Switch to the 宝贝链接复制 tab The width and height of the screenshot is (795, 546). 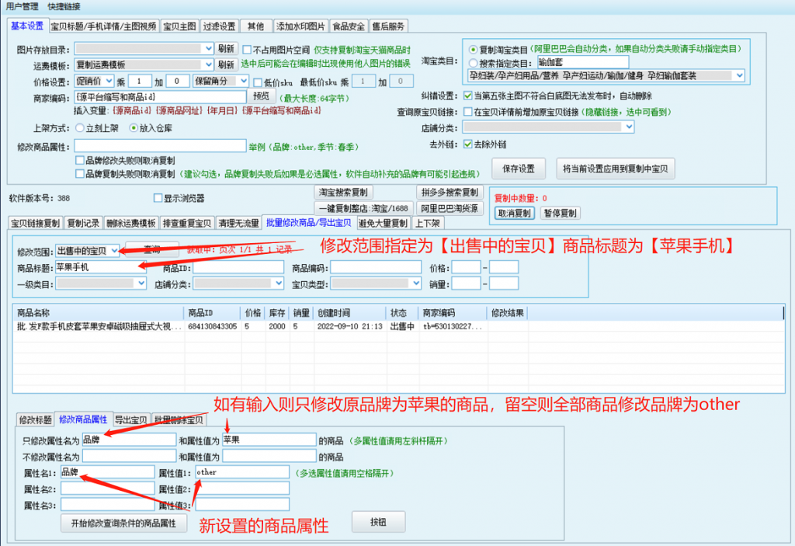[36, 223]
